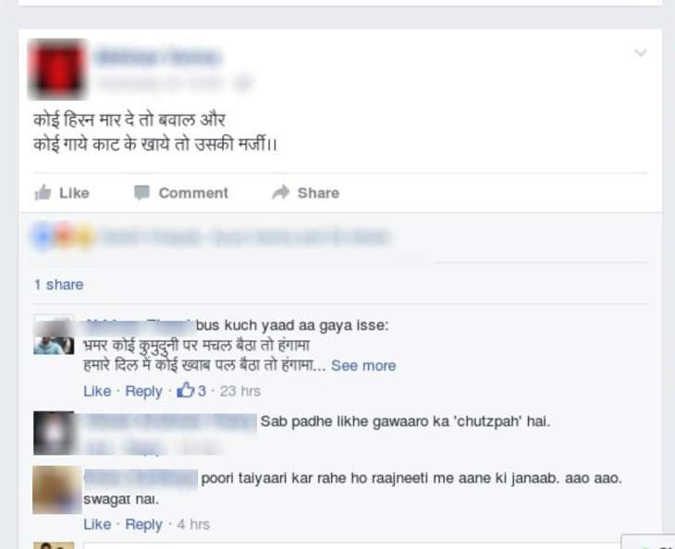Open first commenter's profile thumbnail
Screen dimensions: 675x549
coord(54,335)
